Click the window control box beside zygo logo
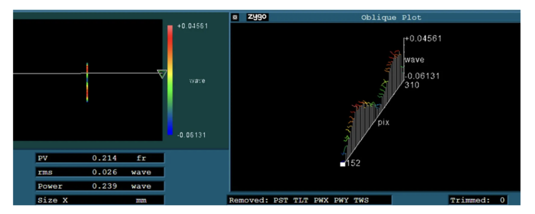Image resolution: width=535 pixels, height=214 pixels. (x=235, y=17)
